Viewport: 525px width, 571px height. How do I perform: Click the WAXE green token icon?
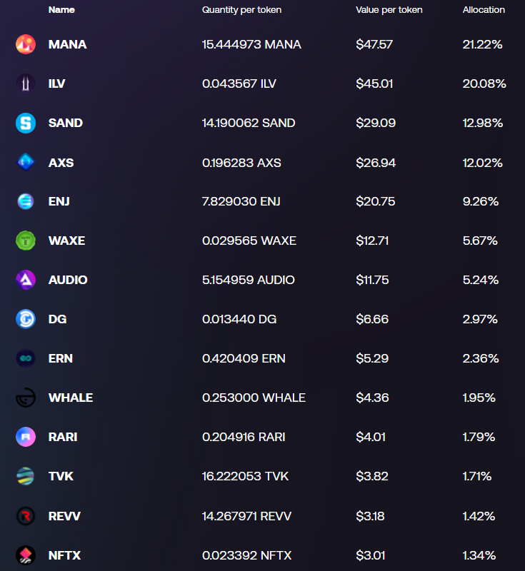pyautogui.click(x=26, y=241)
